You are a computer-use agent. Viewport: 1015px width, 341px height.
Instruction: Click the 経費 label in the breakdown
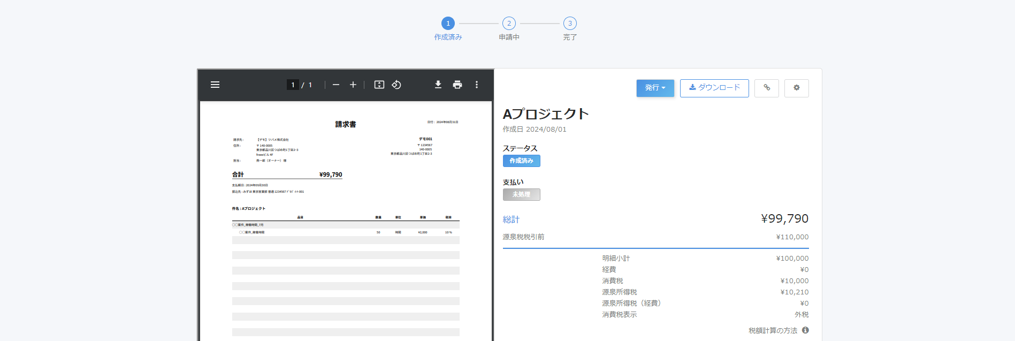tap(609, 270)
